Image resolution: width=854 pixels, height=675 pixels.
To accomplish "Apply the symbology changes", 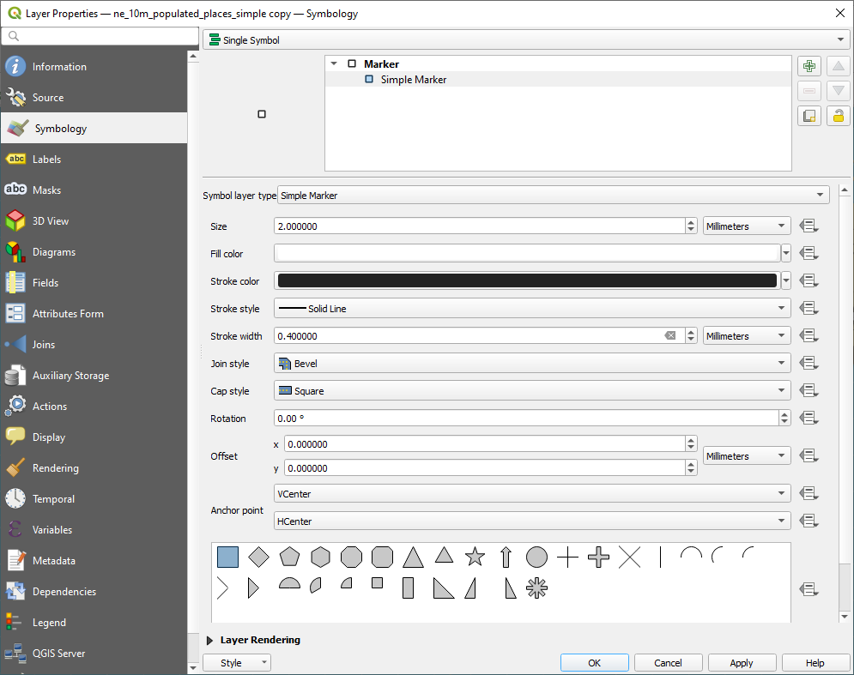I will 742,662.
